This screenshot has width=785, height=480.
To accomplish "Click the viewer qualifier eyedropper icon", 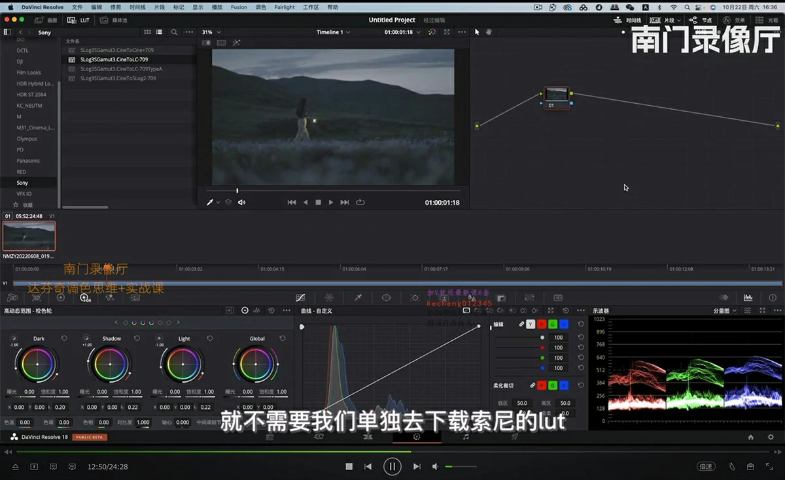I will click(x=210, y=202).
